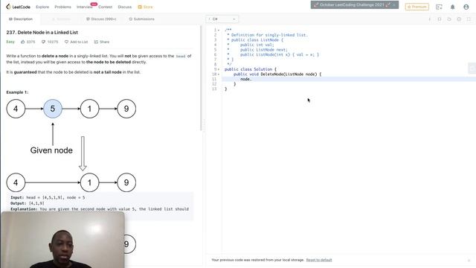
Task: Click the problem title 237. Delete Node
Action: [42, 32]
